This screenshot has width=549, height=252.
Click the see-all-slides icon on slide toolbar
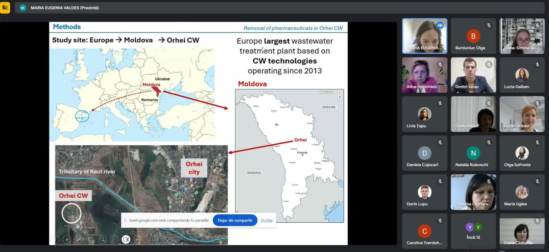(91, 239)
